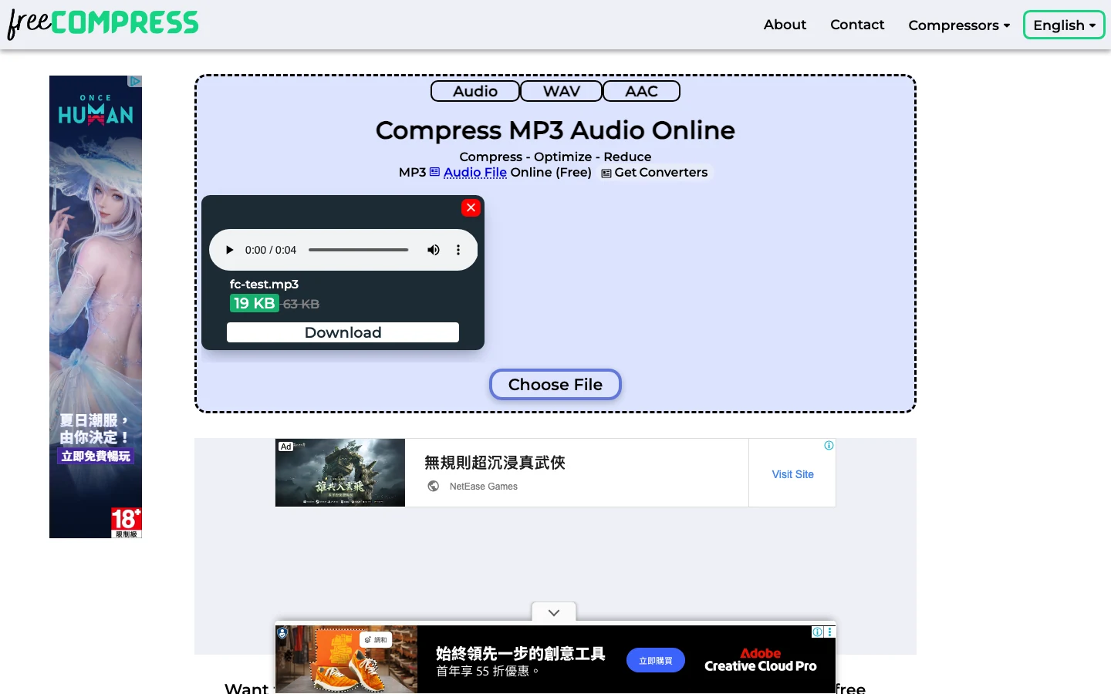Click the NetEase ad game thumbnail
1111x694 pixels.
pyautogui.click(x=340, y=473)
